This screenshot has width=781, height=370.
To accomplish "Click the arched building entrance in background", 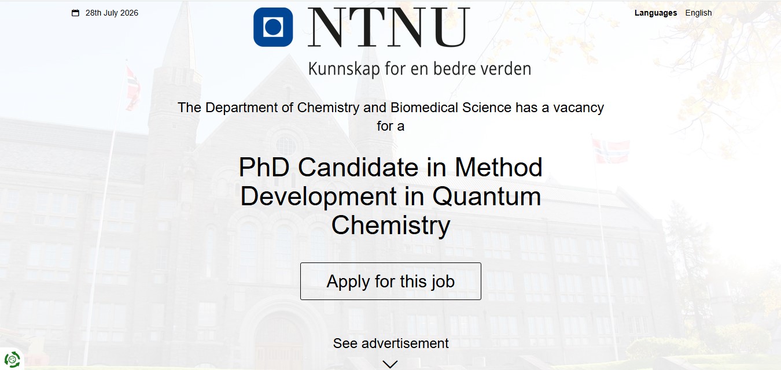I will coord(279,341).
